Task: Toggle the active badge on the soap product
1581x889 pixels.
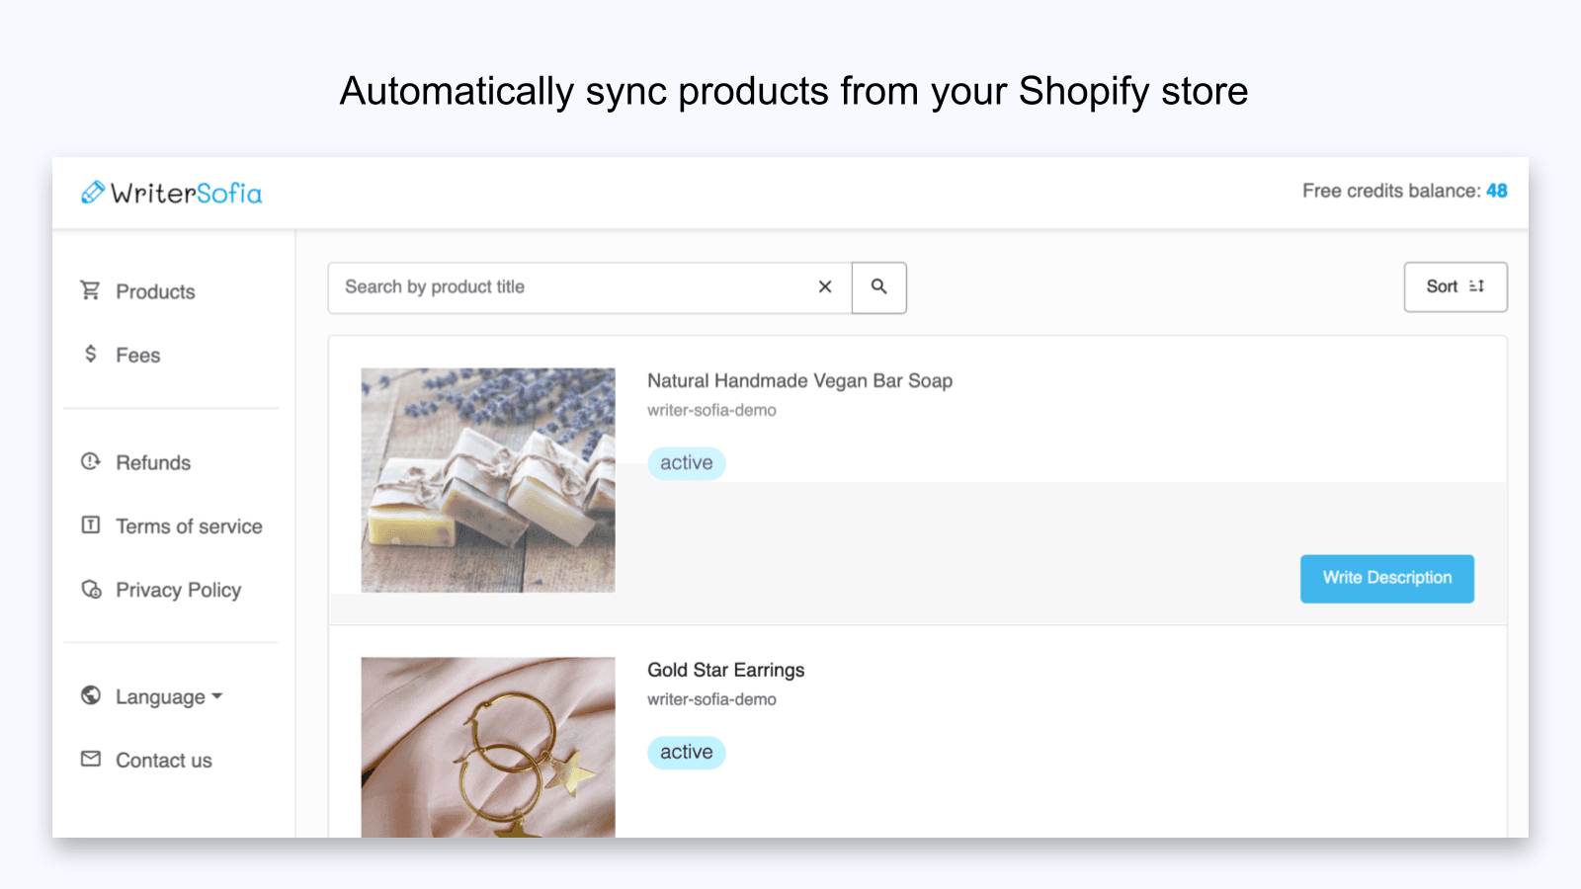Action: pos(686,462)
